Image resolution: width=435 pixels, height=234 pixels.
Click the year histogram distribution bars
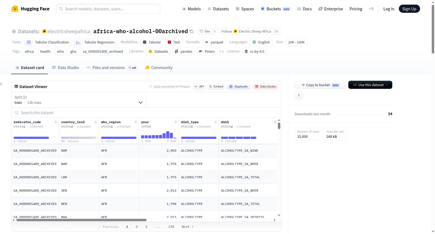(x=159, y=135)
